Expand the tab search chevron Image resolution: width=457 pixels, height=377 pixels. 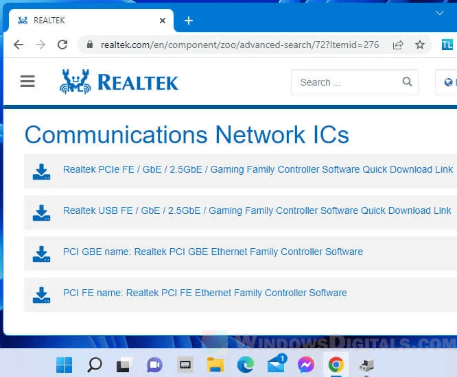(440, 13)
